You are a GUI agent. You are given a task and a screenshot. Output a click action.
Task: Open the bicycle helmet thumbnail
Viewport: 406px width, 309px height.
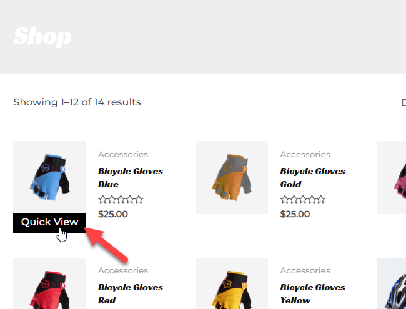[392, 283]
